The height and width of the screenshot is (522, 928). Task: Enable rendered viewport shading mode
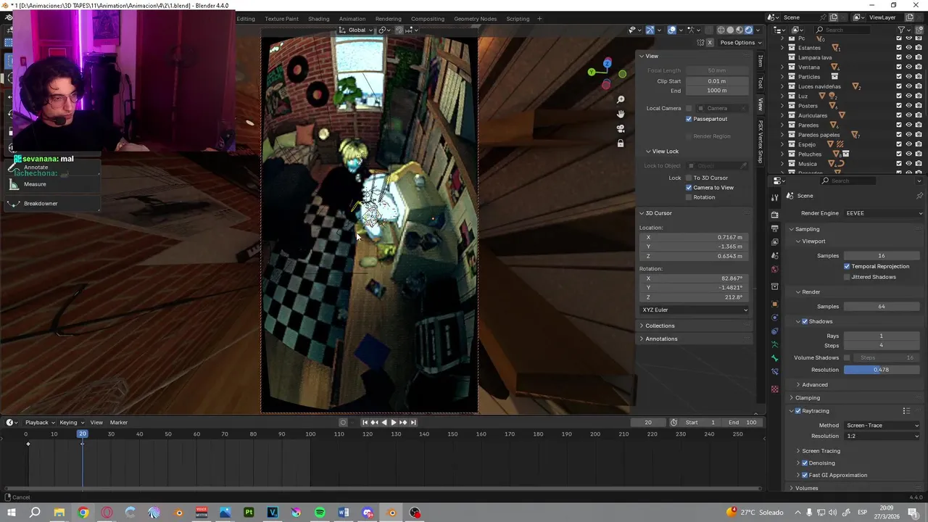pyautogui.click(x=749, y=30)
